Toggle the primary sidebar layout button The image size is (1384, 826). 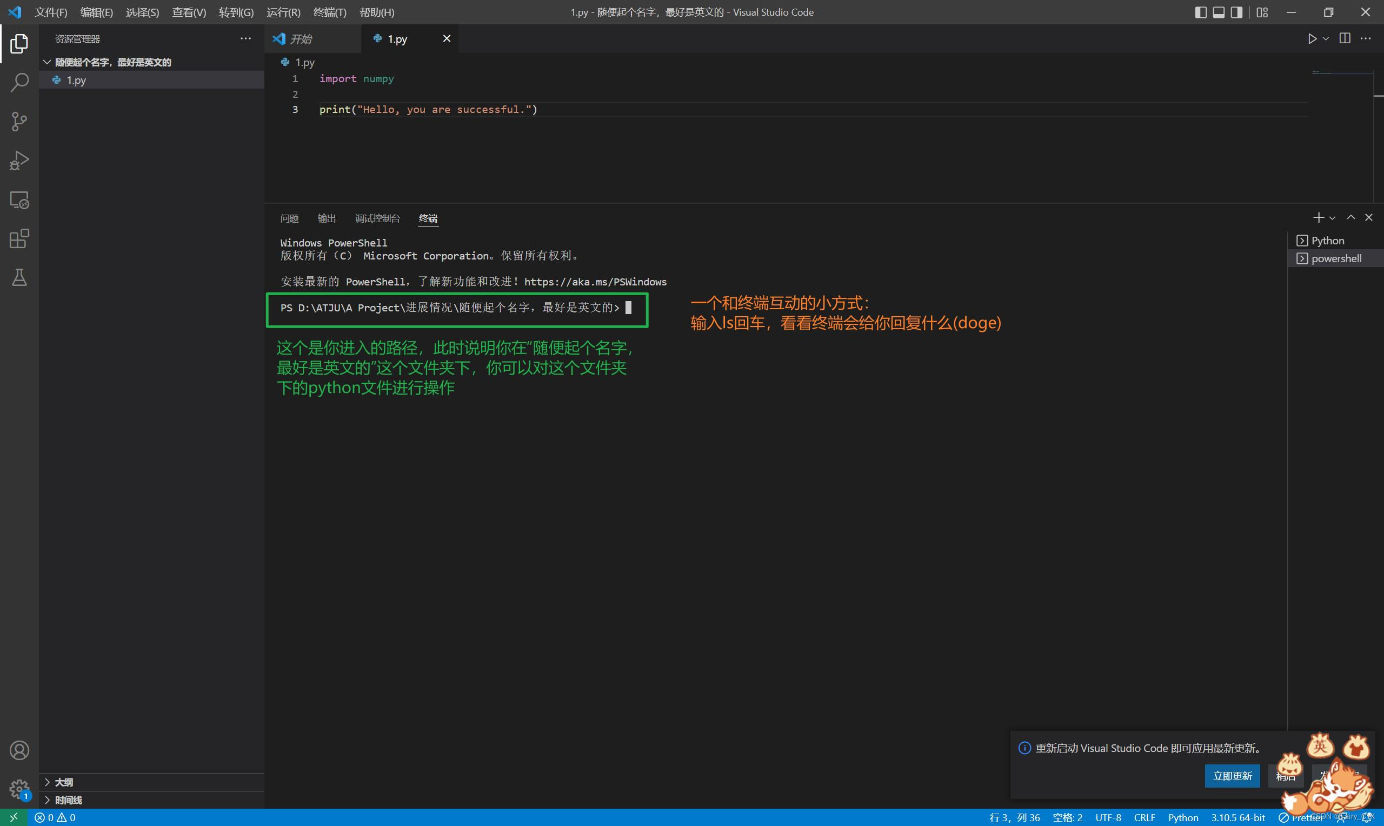pyautogui.click(x=1200, y=12)
